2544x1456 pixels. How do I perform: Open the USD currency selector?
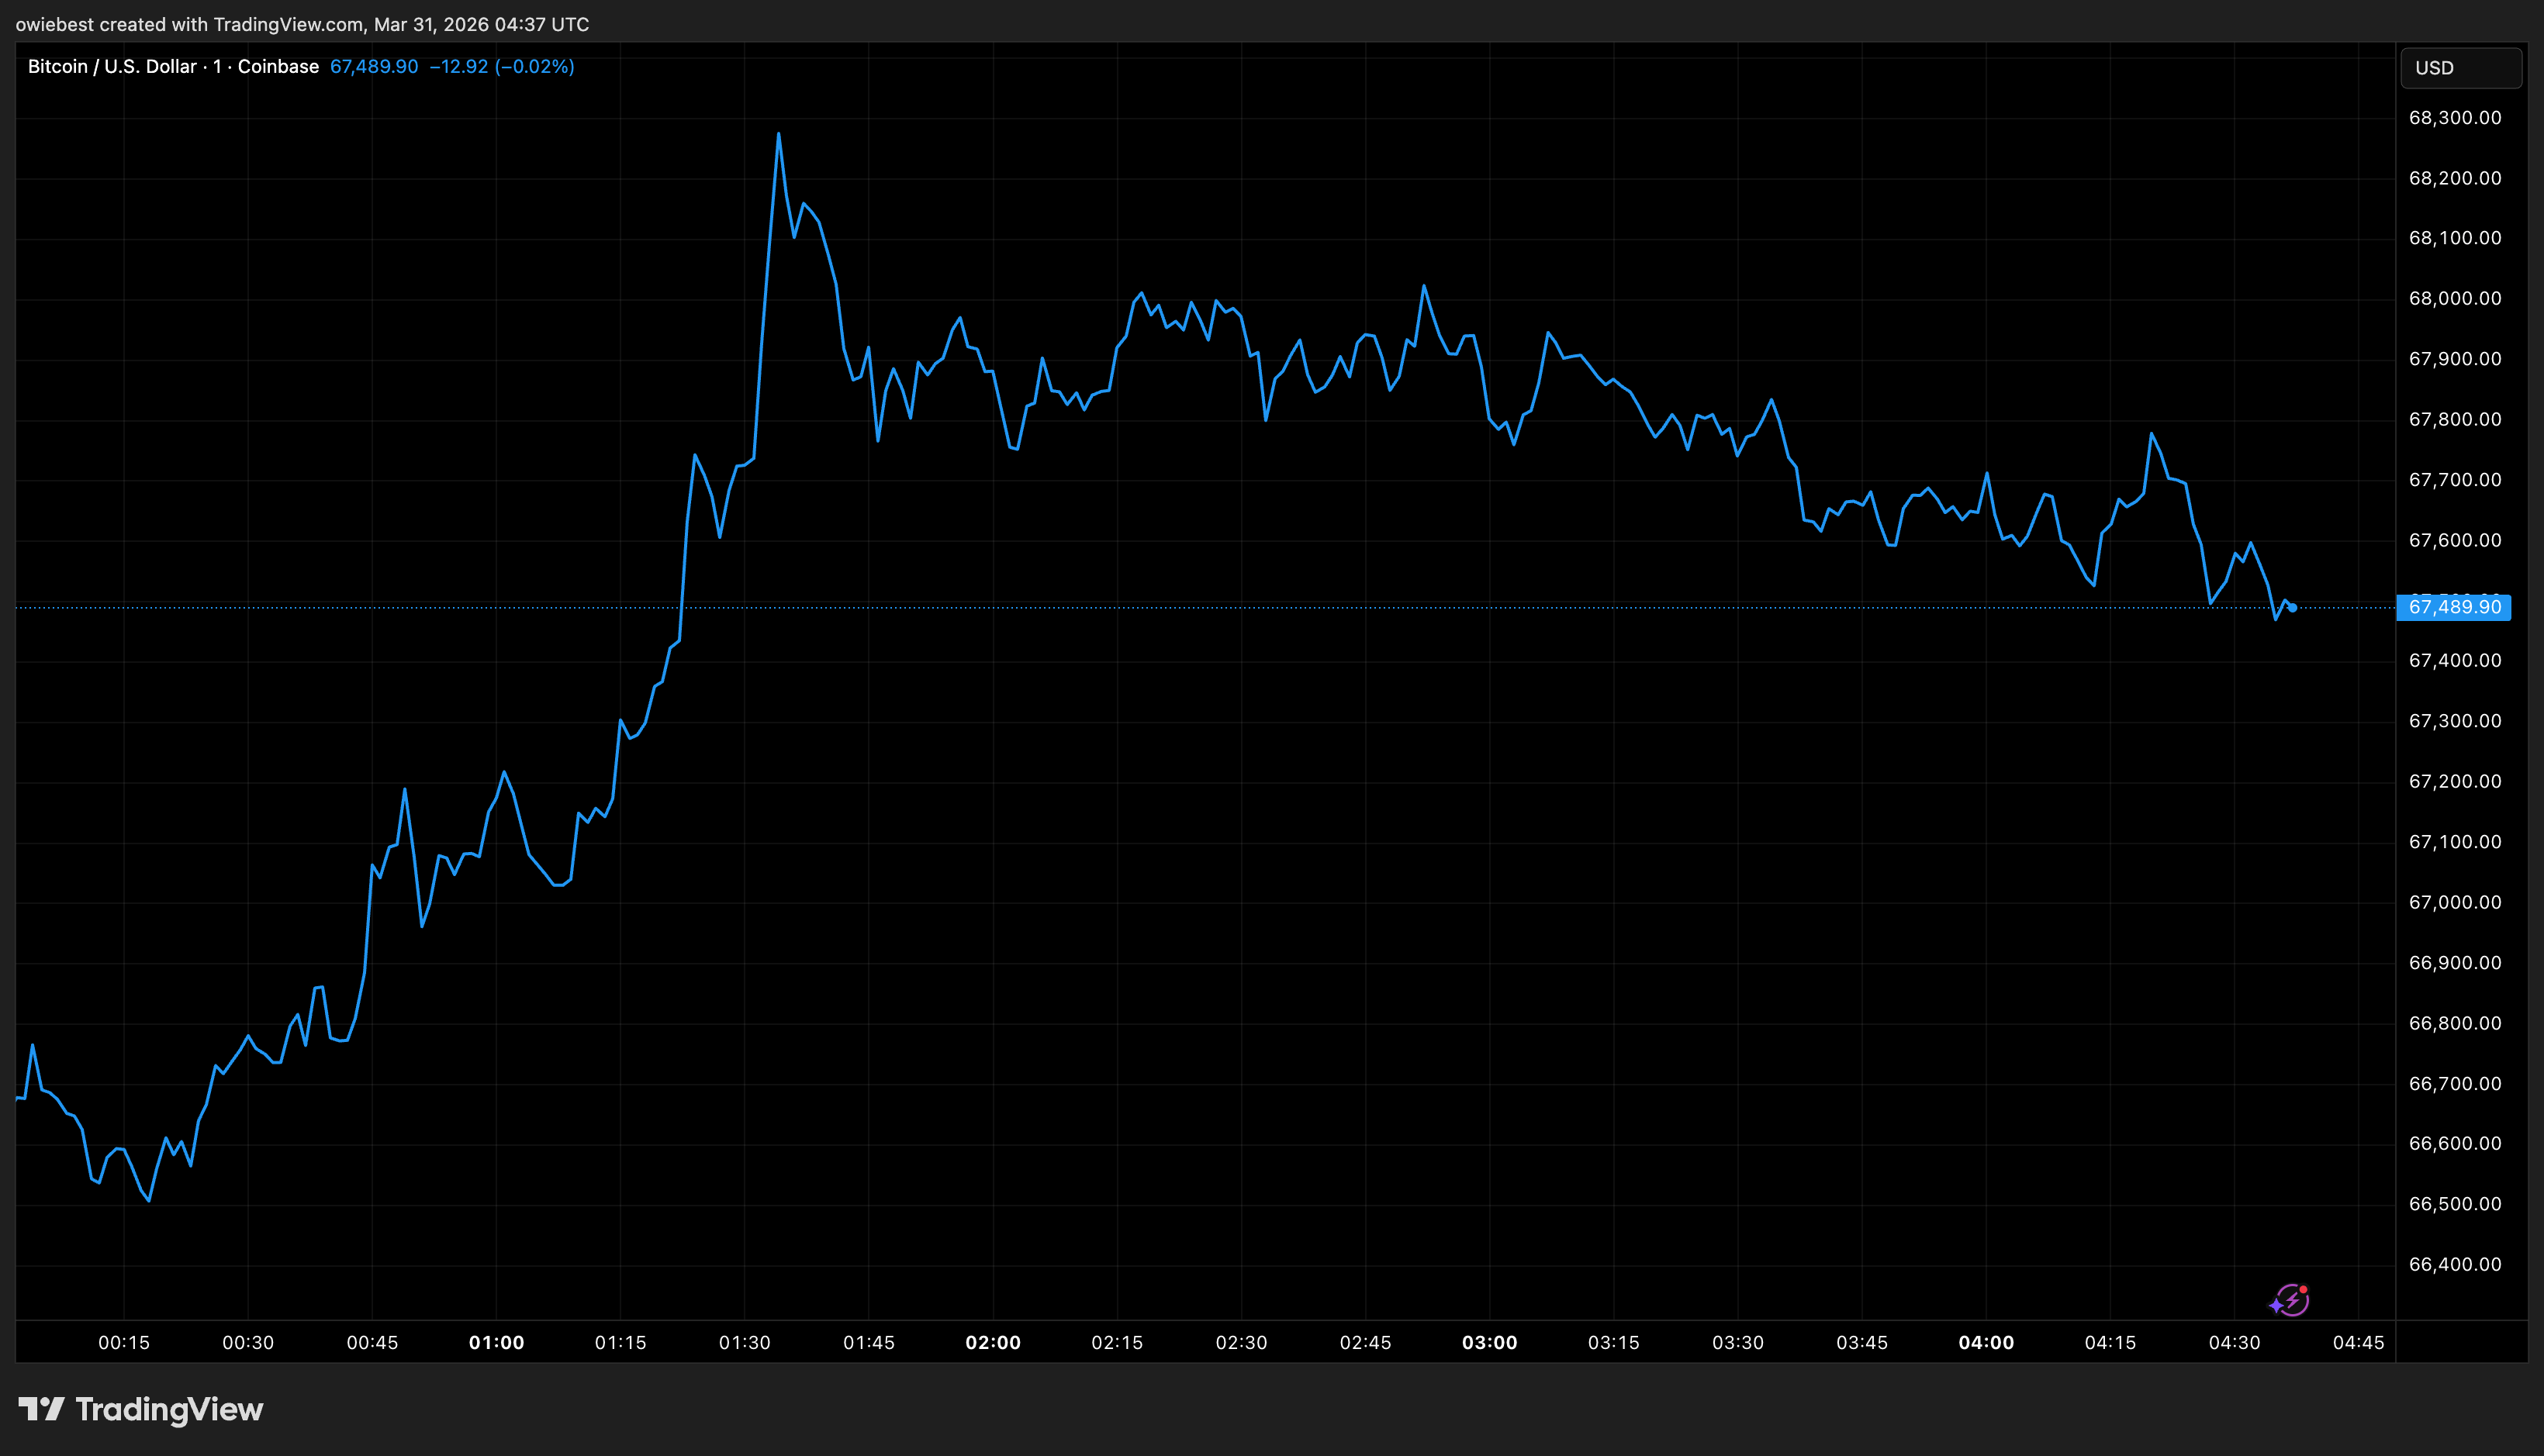[2460, 68]
